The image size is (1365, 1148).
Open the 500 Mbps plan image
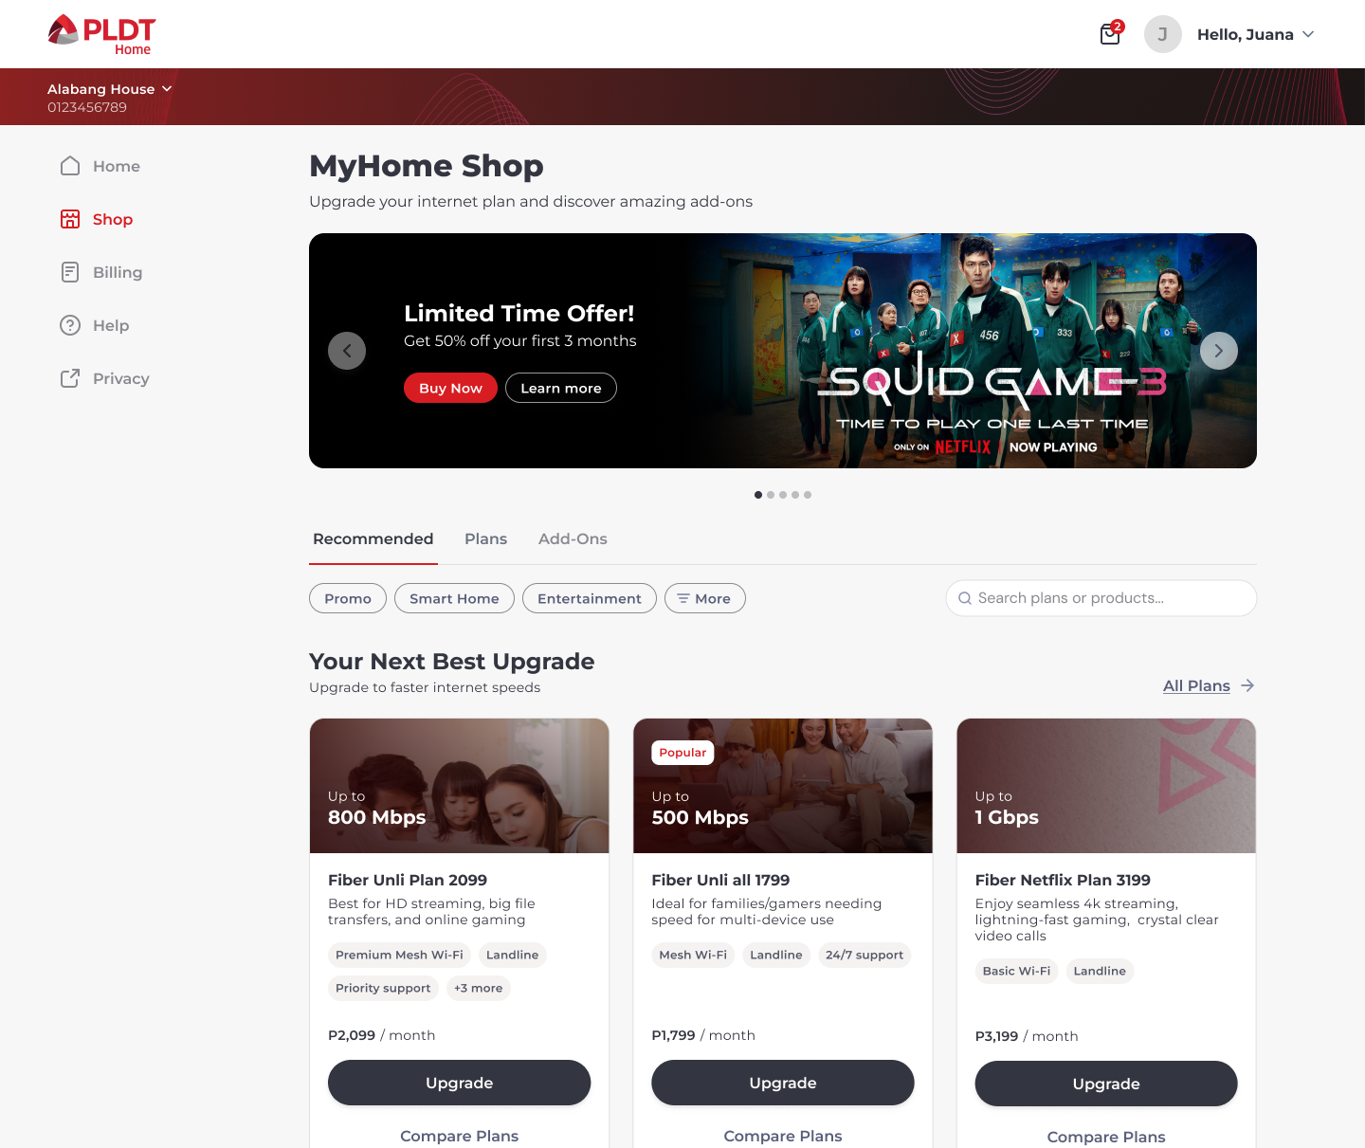783,786
